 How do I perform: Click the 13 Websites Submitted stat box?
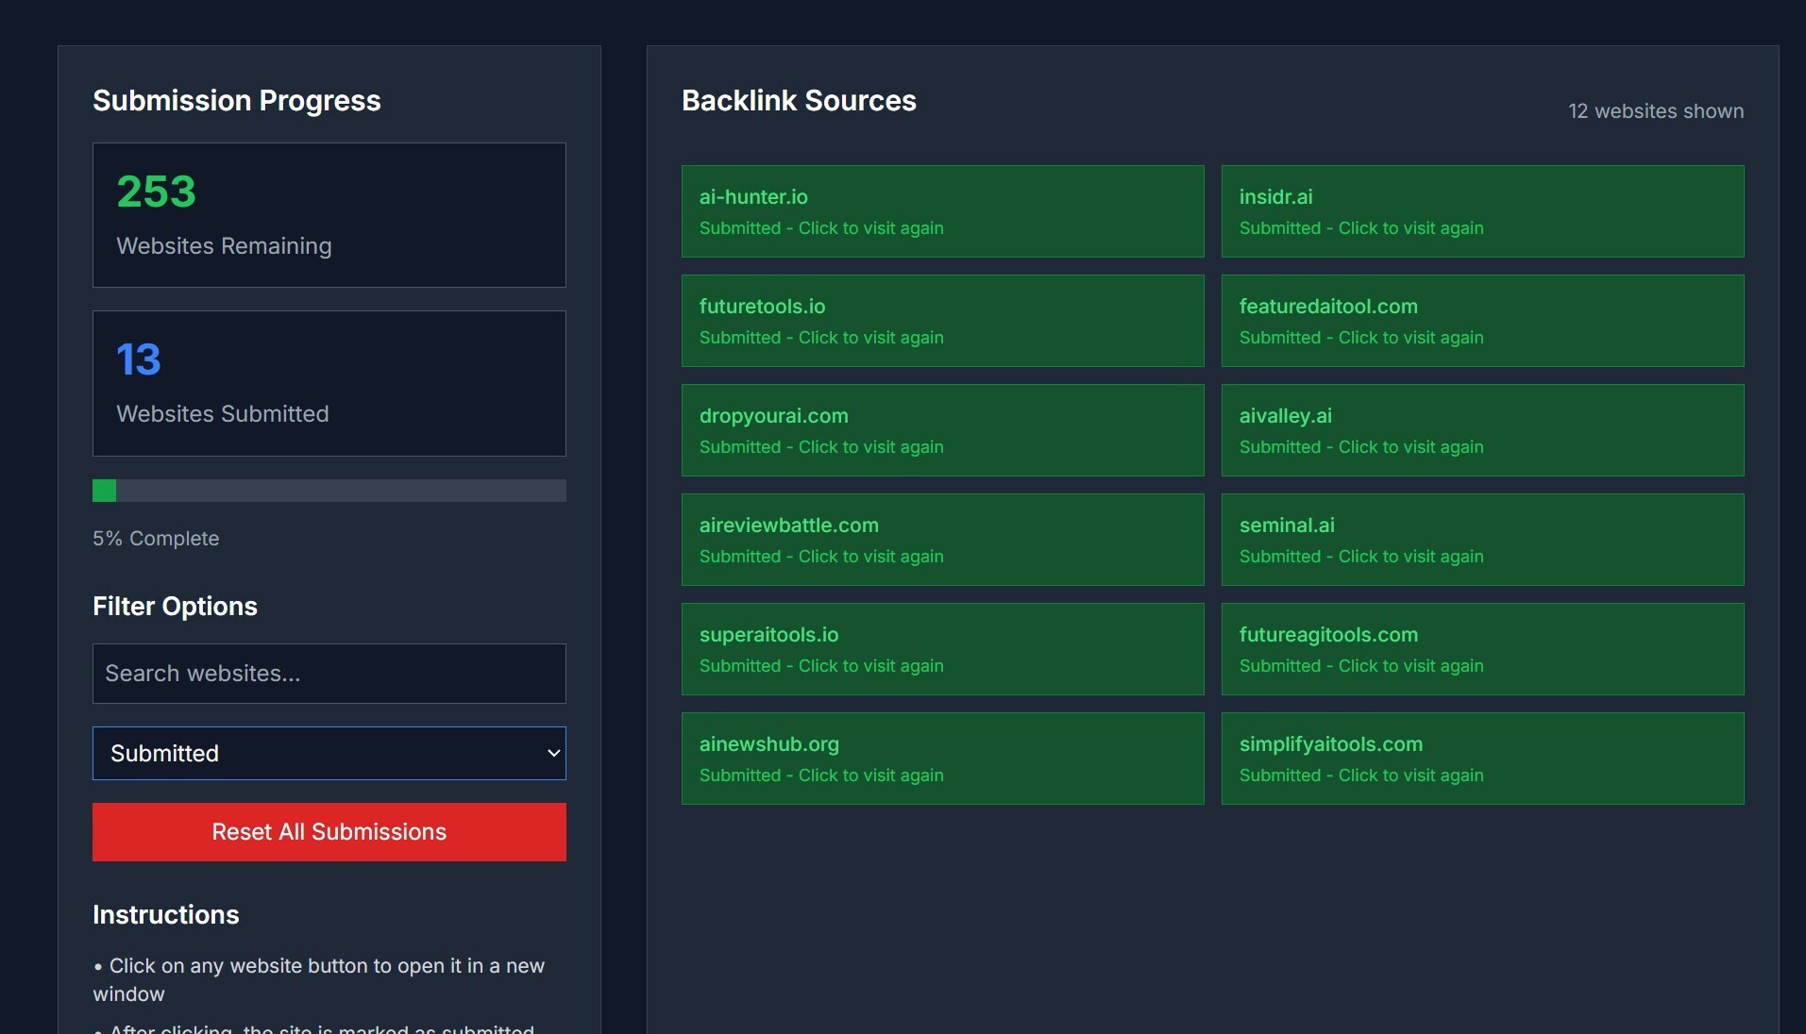tap(329, 383)
